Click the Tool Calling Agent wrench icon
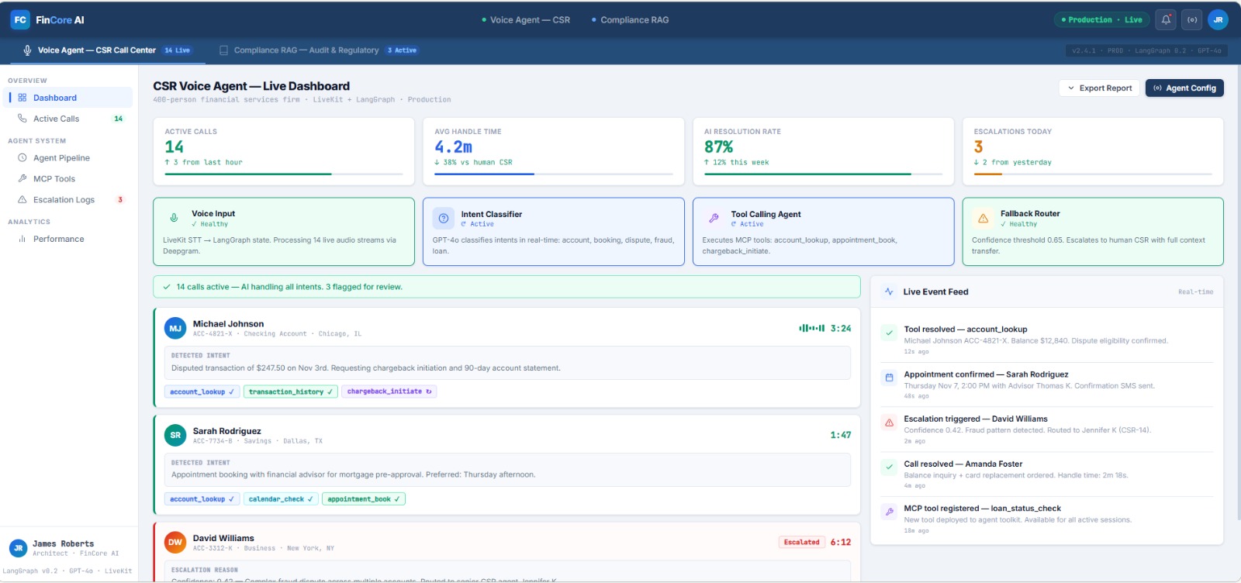The height and width of the screenshot is (583, 1241). 714,219
